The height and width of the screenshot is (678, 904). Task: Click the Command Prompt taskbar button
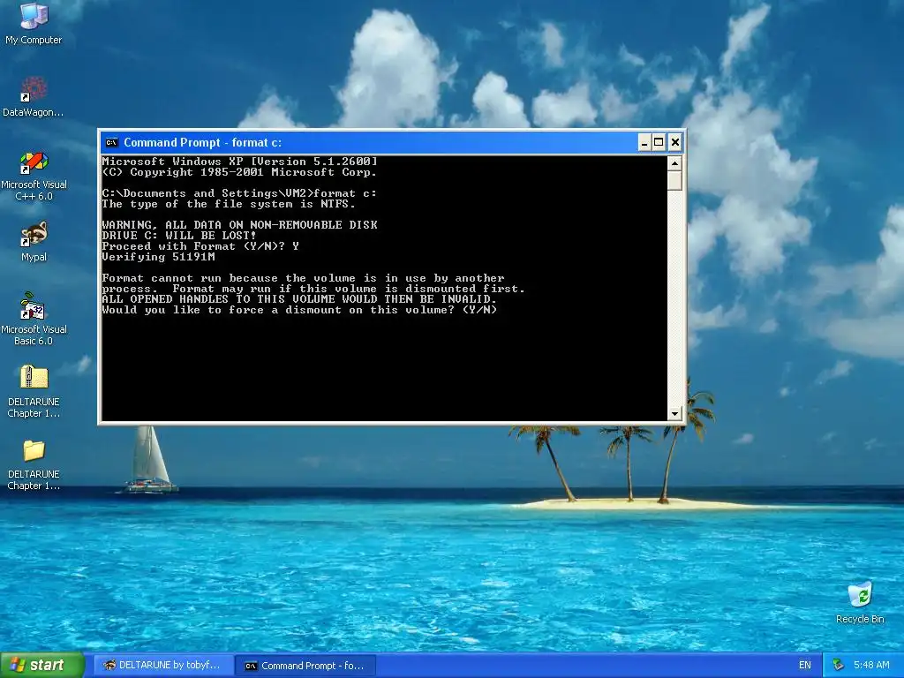pyautogui.click(x=305, y=666)
